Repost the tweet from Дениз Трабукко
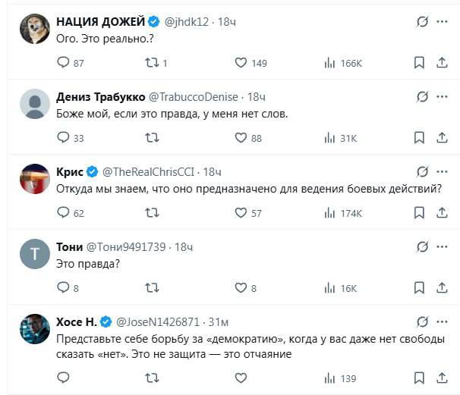The width and height of the screenshot is (460, 395). 152,138
